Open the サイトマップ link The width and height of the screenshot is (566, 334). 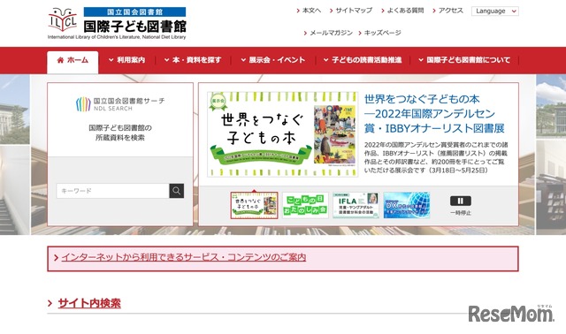click(351, 11)
